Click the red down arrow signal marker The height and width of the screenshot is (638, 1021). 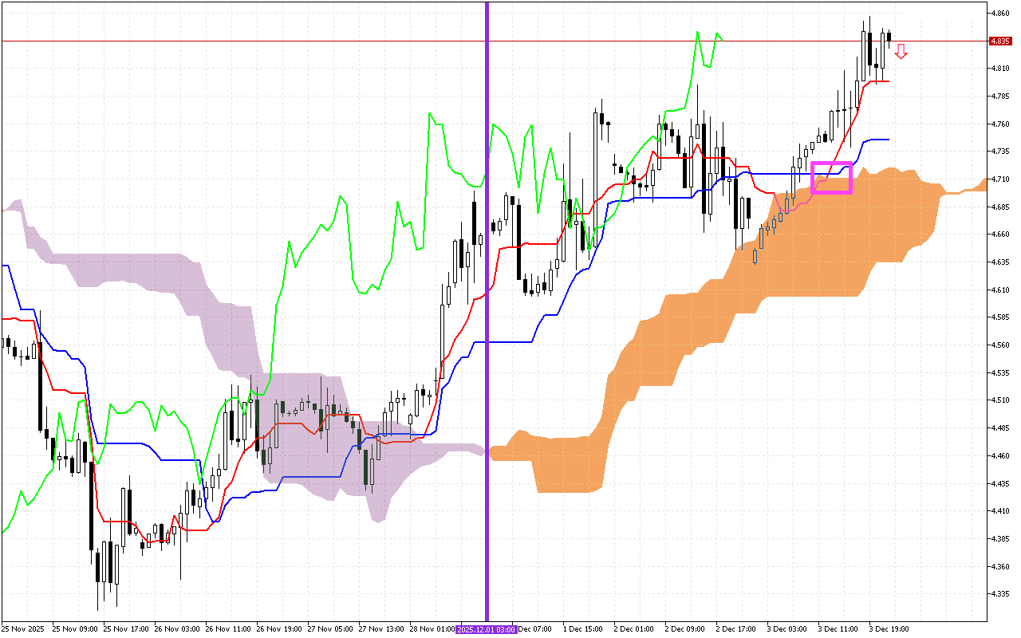click(x=901, y=52)
